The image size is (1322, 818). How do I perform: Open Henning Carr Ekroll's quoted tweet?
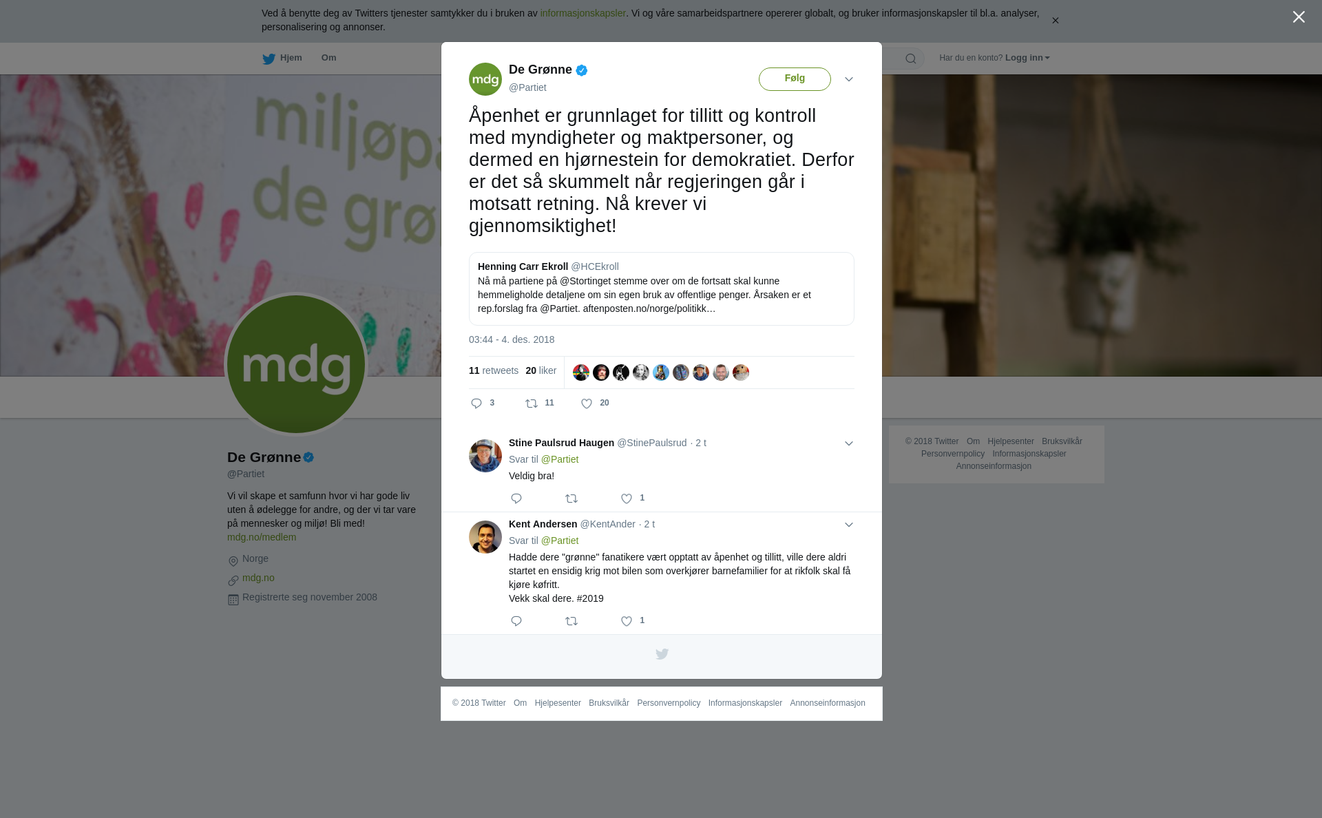662,289
